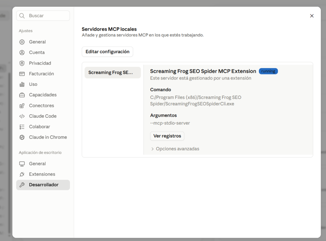326x241 pixels.
Task: Select Claude Code settings
Action: tap(43, 116)
